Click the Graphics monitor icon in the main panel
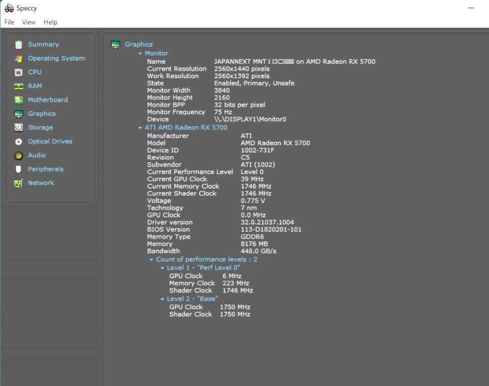The image size is (489, 386). coord(116,44)
